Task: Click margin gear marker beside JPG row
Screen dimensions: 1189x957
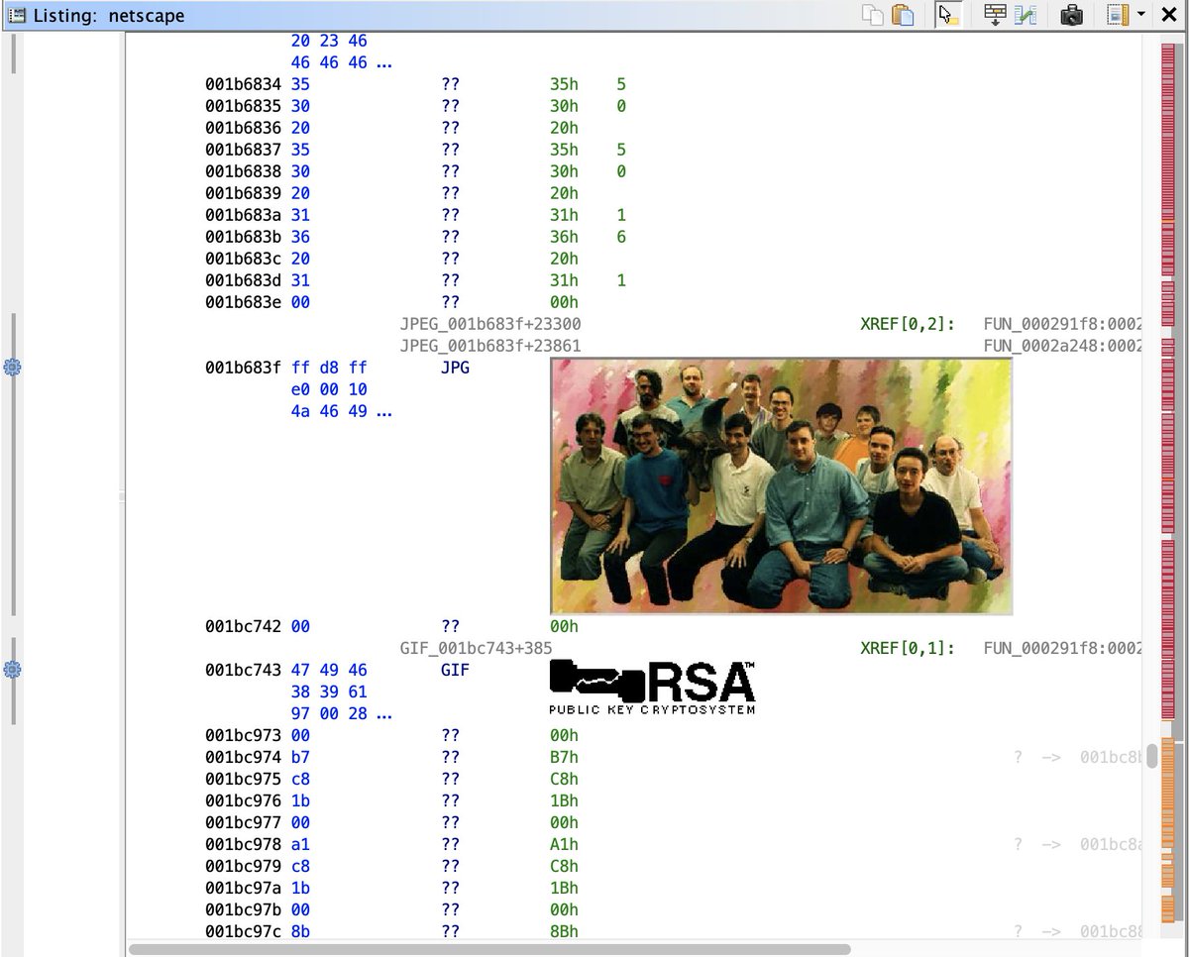Action: (x=12, y=368)
